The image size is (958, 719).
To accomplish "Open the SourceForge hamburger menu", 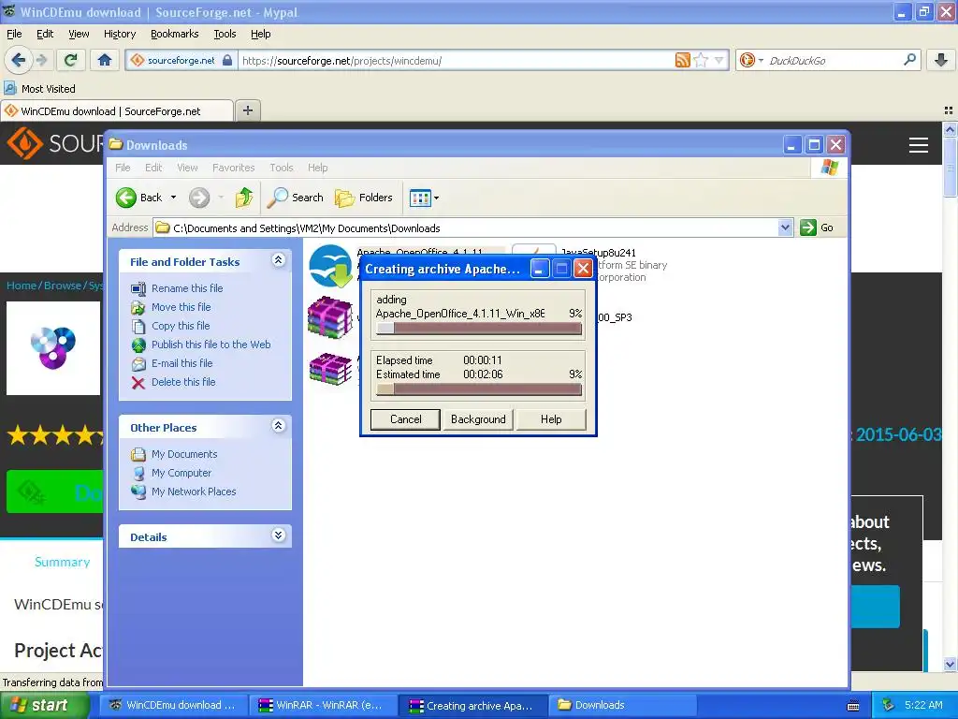I will [919, 145].
